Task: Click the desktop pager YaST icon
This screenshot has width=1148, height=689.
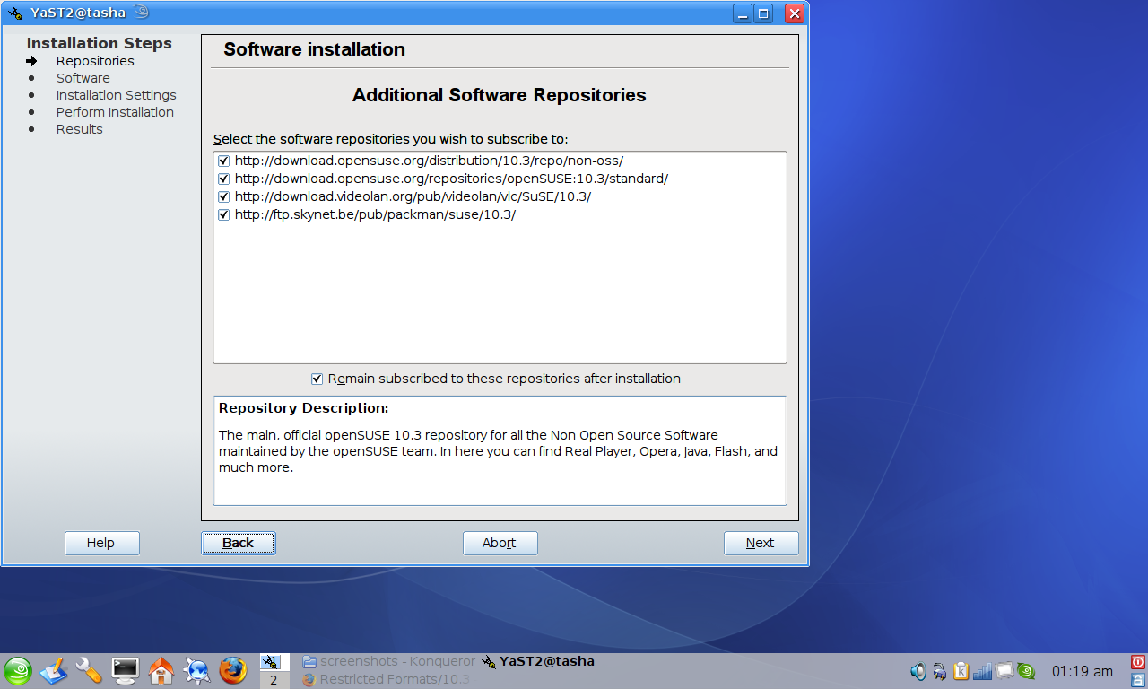Action: click(x=270, y=662)
